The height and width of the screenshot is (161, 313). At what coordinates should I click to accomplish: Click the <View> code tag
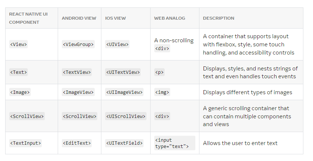(18, 44)
